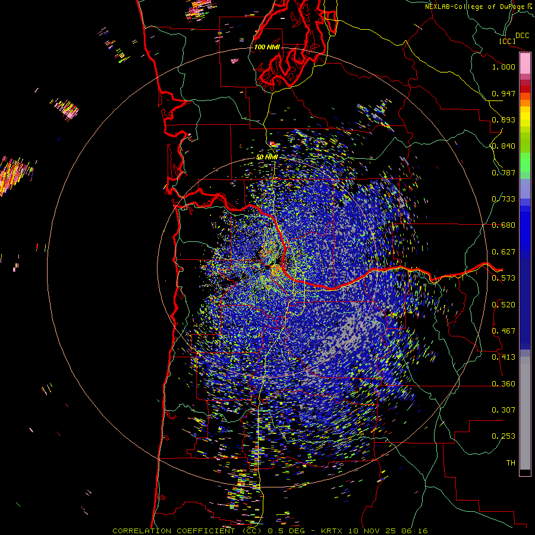This screenshot has width=535, height=535.
Task: Click the 0.467 scale value
Action: [x=503, y=331]
